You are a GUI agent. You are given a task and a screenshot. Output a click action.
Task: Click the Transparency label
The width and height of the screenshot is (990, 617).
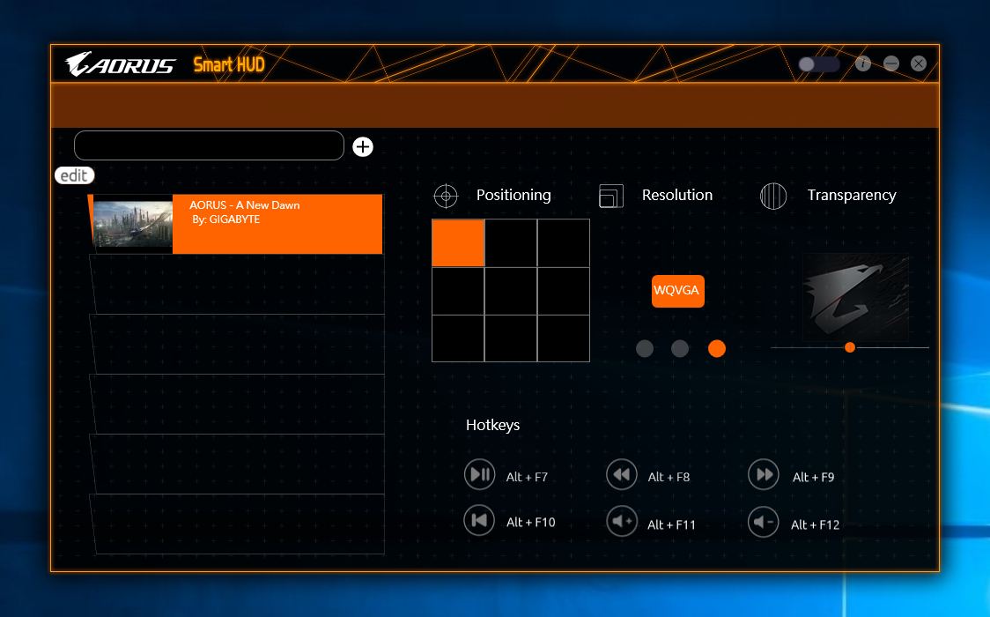pyautogui.click(x=852, y=196)
